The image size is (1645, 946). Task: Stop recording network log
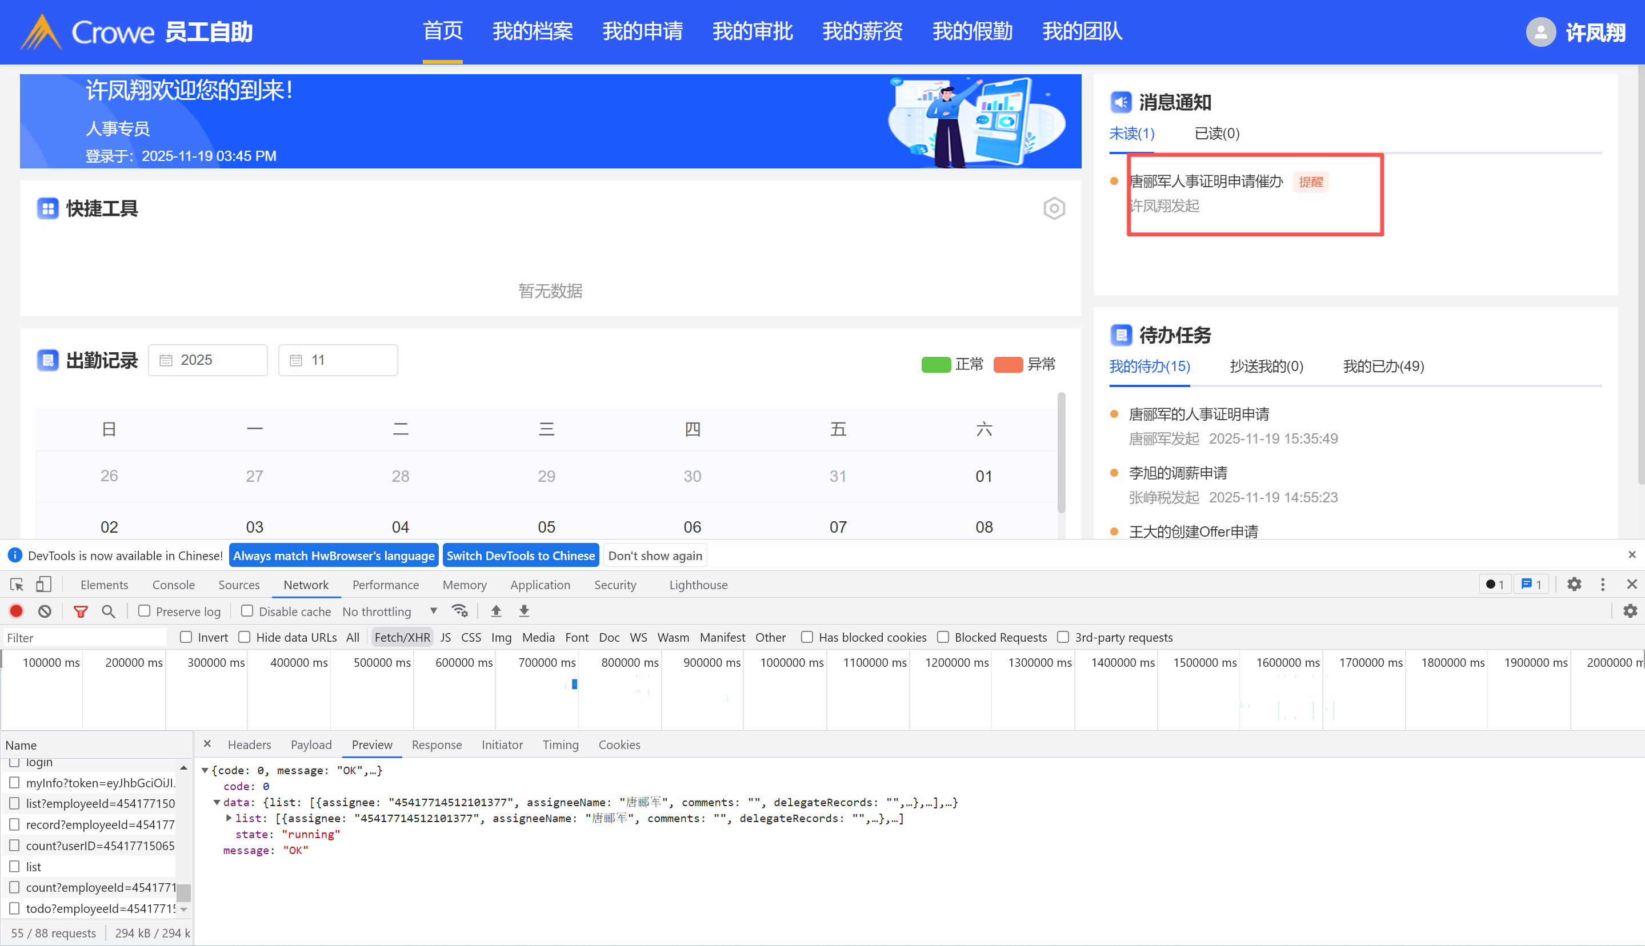[x=16, y=611]
